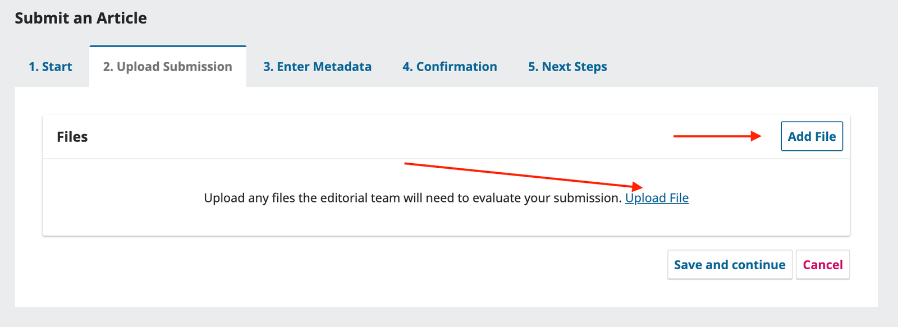Select the 2. Upload Submission tab

[x=167, y=67]
